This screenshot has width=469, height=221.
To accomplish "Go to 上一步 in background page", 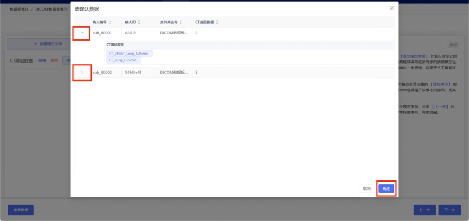I will [x=424, y=210].
